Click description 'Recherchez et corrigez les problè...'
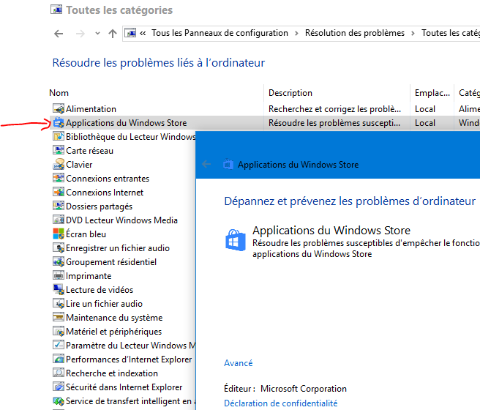This screenshot has height=410, width=480. pos(334,108)
